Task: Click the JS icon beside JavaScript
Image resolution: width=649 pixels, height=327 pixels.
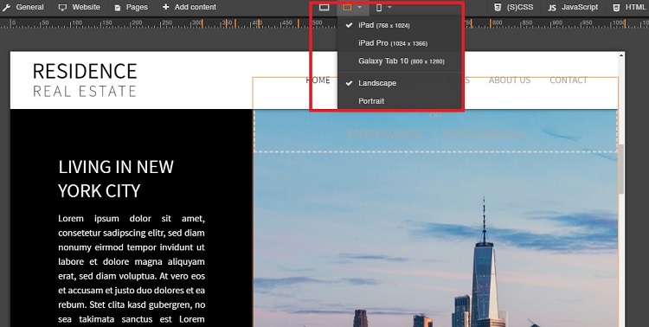Action: [552, 8]
